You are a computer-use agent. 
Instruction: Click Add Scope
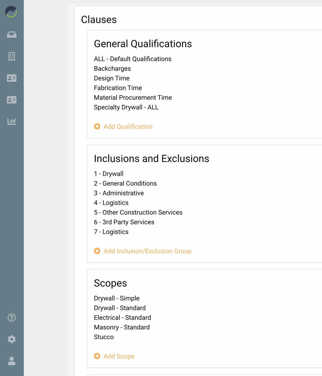(x=114, y=356)
